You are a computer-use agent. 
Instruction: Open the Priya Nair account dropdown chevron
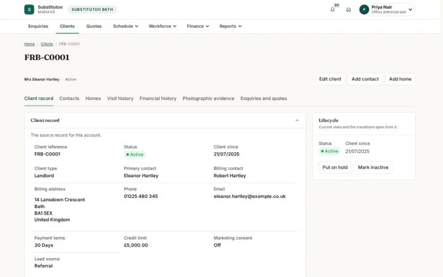(x=410, y=9)
